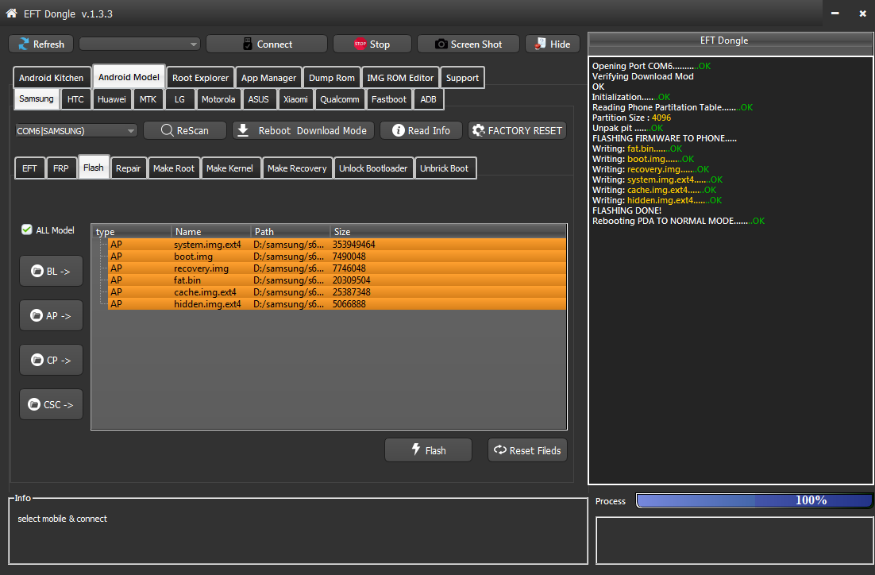Open the FRP sub-tab
The height and width of the screenshot is (575, 875).
coord(61,168)
